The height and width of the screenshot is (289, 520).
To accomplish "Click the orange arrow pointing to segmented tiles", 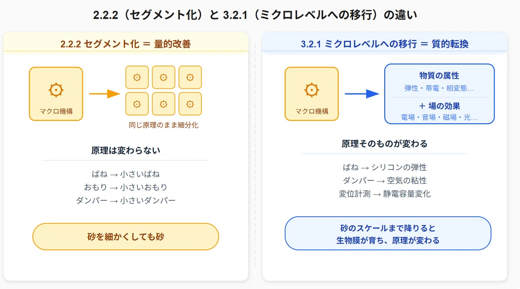I will (x=104, y=94).
